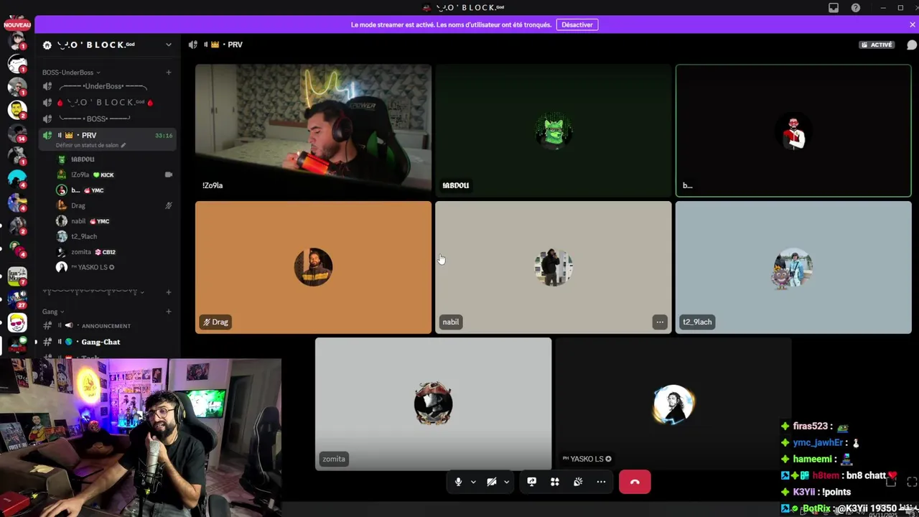The height and width of the screenshot is (517, 919).
Task: Focus the b... speaking participant tile
Action: click(793, 131)
